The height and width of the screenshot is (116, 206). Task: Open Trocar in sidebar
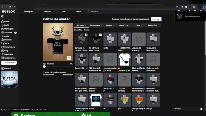pyautogui.click(x=5, y=43)
